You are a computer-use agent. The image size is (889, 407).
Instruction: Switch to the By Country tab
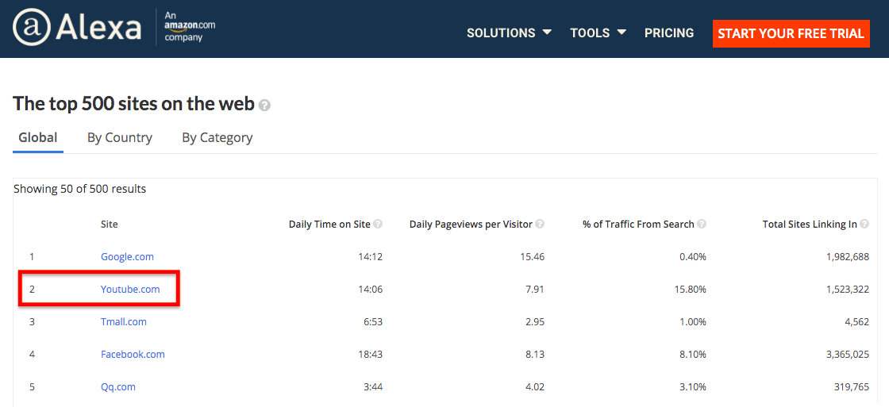point(120,138)
